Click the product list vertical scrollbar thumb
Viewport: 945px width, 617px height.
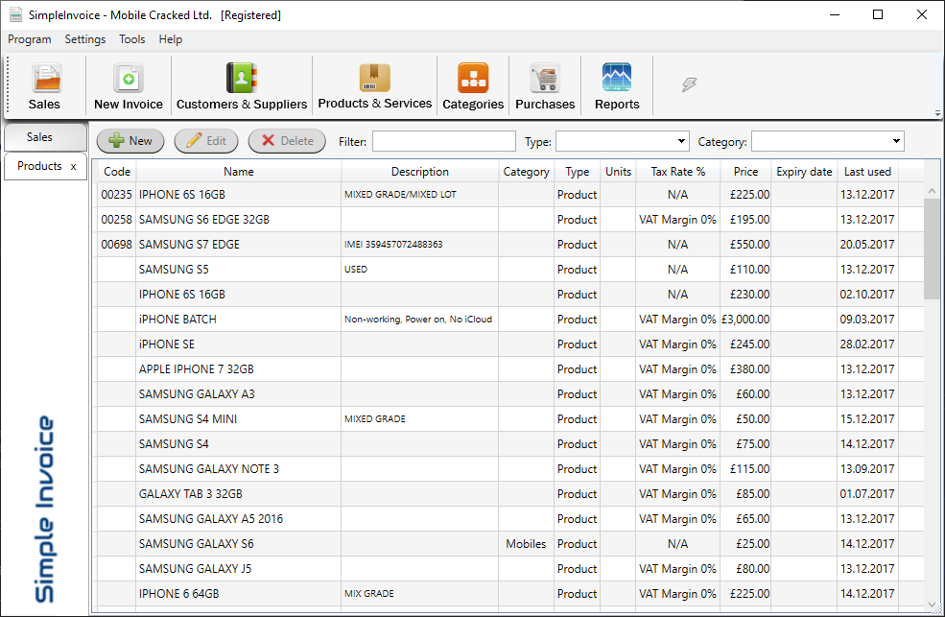[x=932, y=249]
